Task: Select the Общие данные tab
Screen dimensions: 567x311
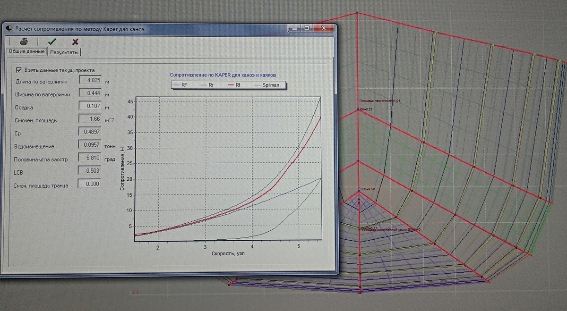Action: pos(26,51)
